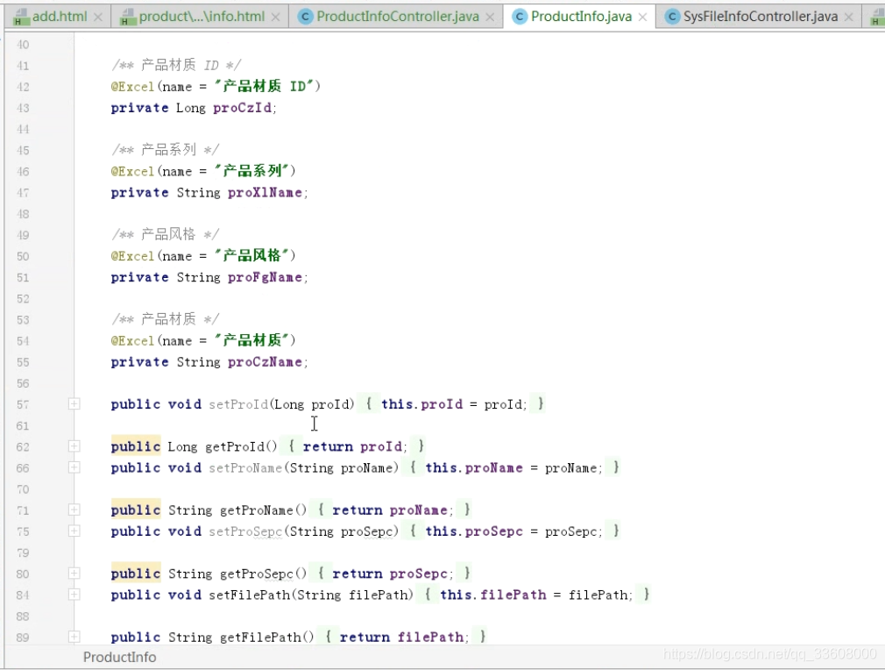Click the @Excel annotation on line 54
Image resolution: width=885 pixels, height=670 pixels.
tap(132, 340)
